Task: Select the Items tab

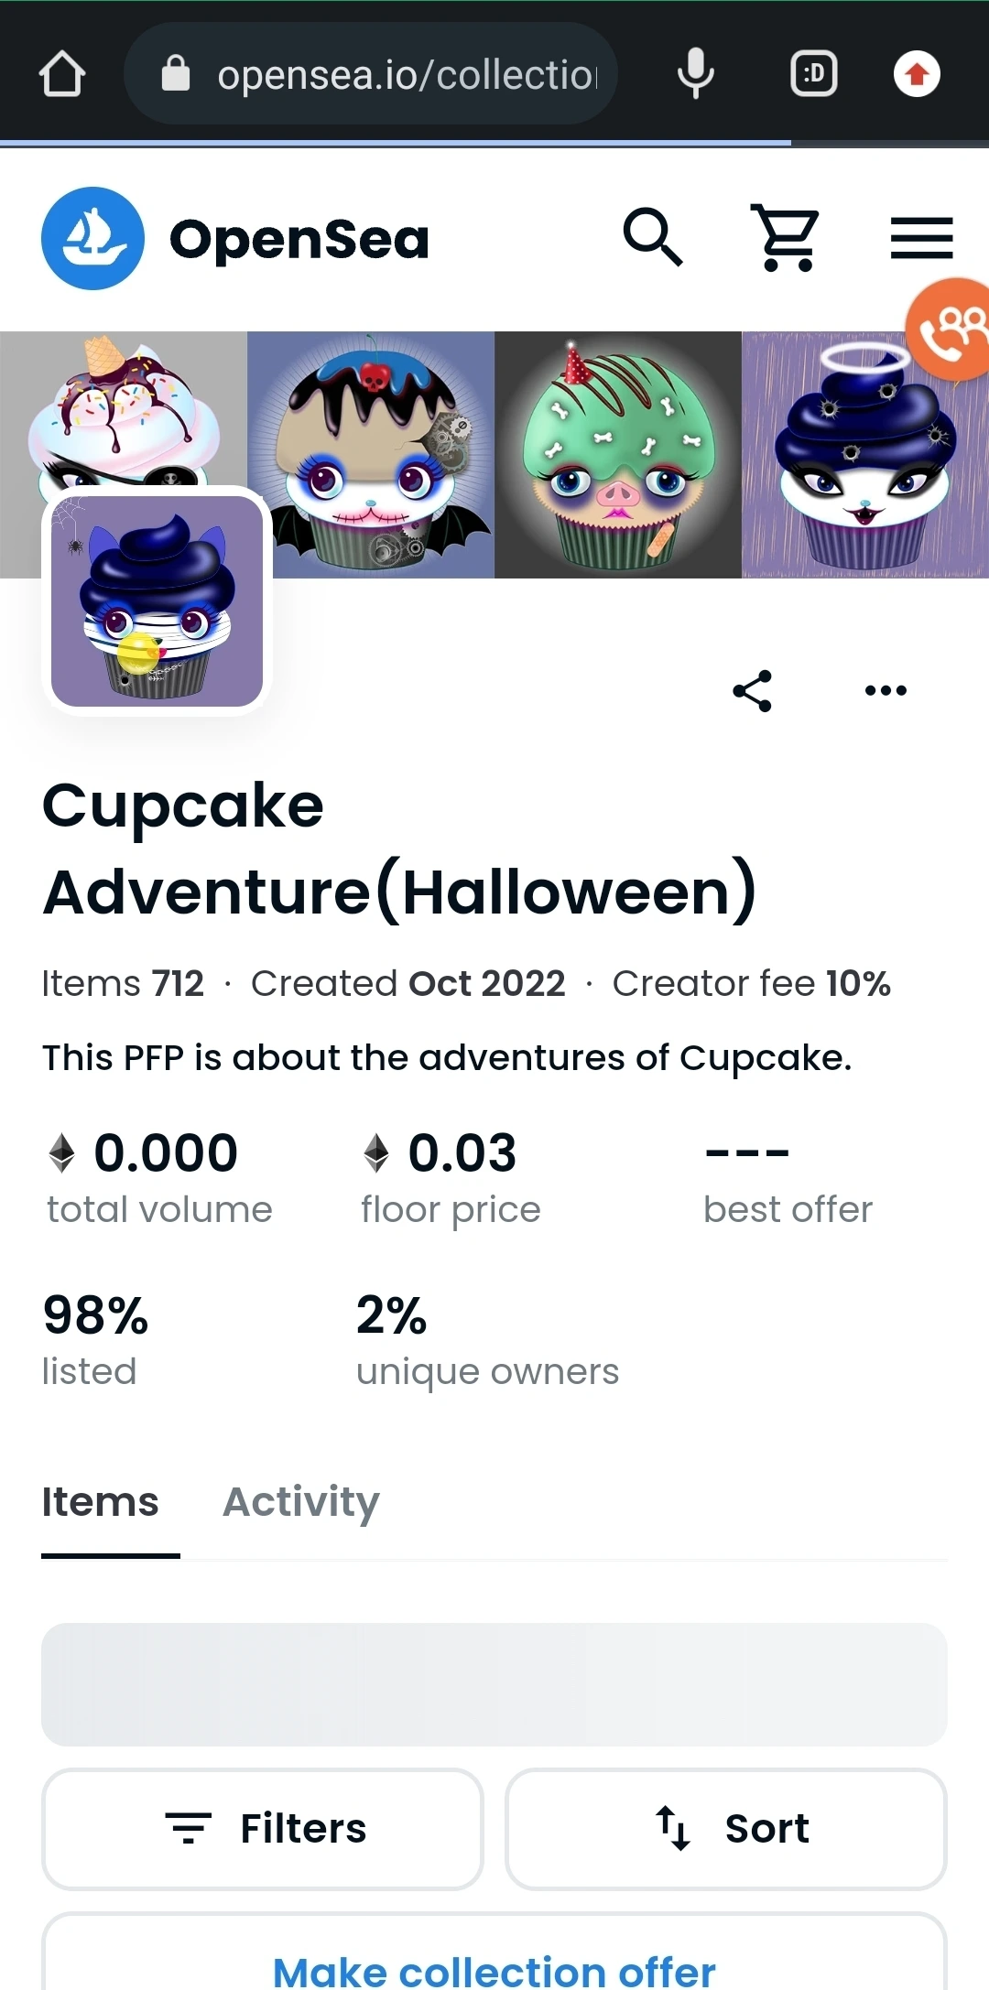Action: [101, 1502]
